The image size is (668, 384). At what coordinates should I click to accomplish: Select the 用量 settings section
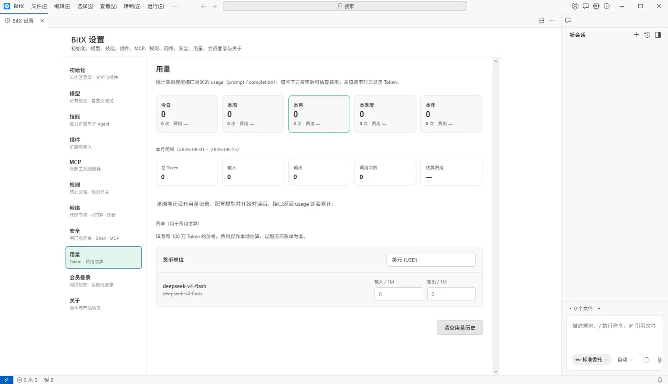[x=104, y=258]
